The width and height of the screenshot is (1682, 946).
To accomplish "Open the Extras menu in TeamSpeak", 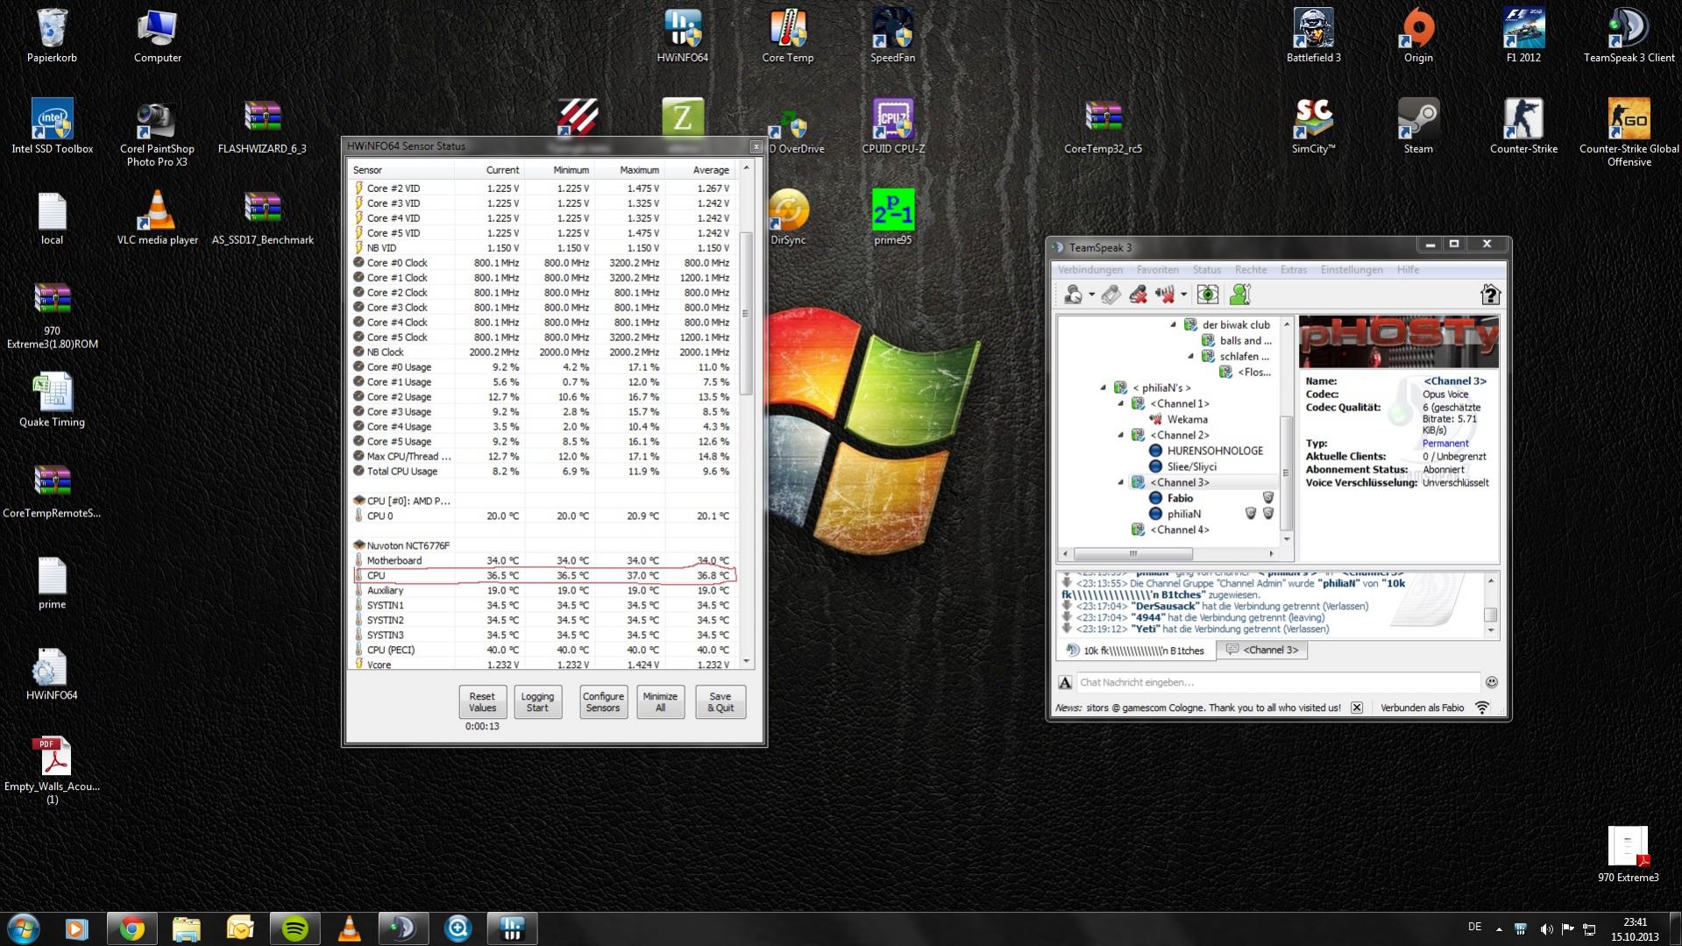I will pos(1293,270).
